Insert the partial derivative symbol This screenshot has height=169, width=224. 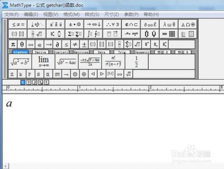[x=57, y=44]
